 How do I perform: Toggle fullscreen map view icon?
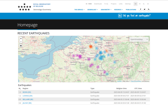(21, 46)
